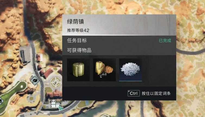Expand the 任务目标 row

click(119, 41)
